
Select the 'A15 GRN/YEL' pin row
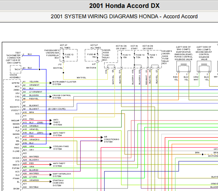[x=31, y=129]
